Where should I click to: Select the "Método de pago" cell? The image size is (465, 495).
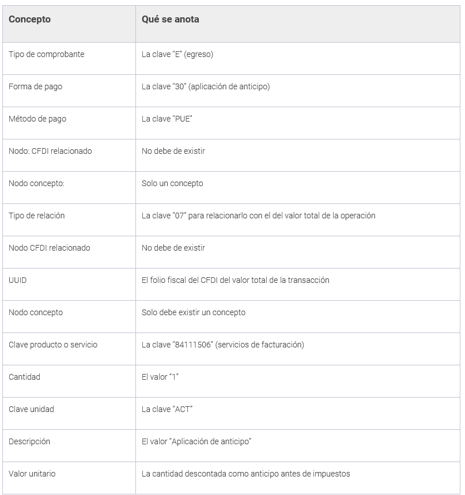coord(37,119)
